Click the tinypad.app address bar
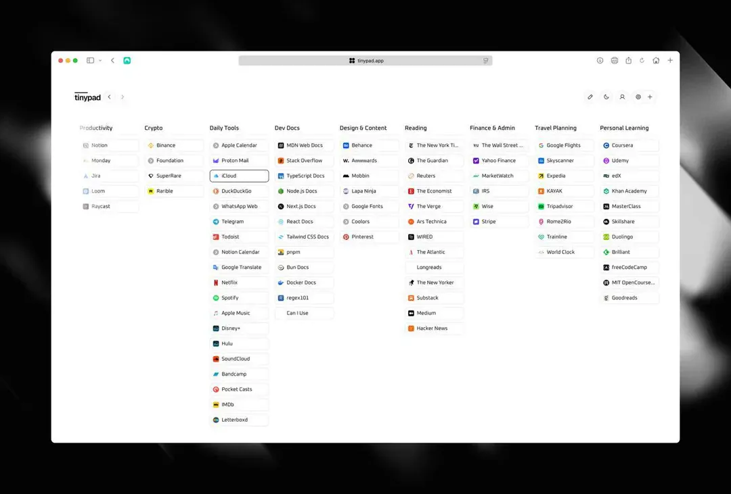 pos(365,61)
